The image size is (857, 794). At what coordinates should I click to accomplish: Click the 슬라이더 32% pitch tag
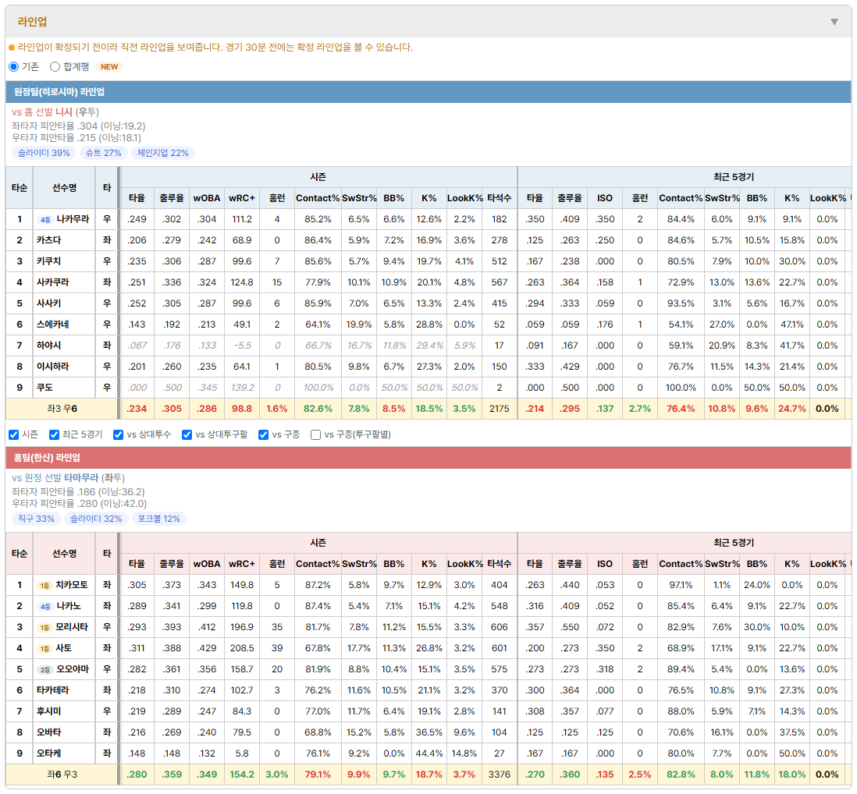[x=96, y=519]
